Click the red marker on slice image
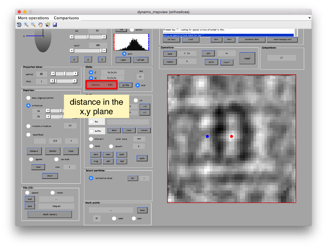327x248 pixels. [x=232, y=136]
